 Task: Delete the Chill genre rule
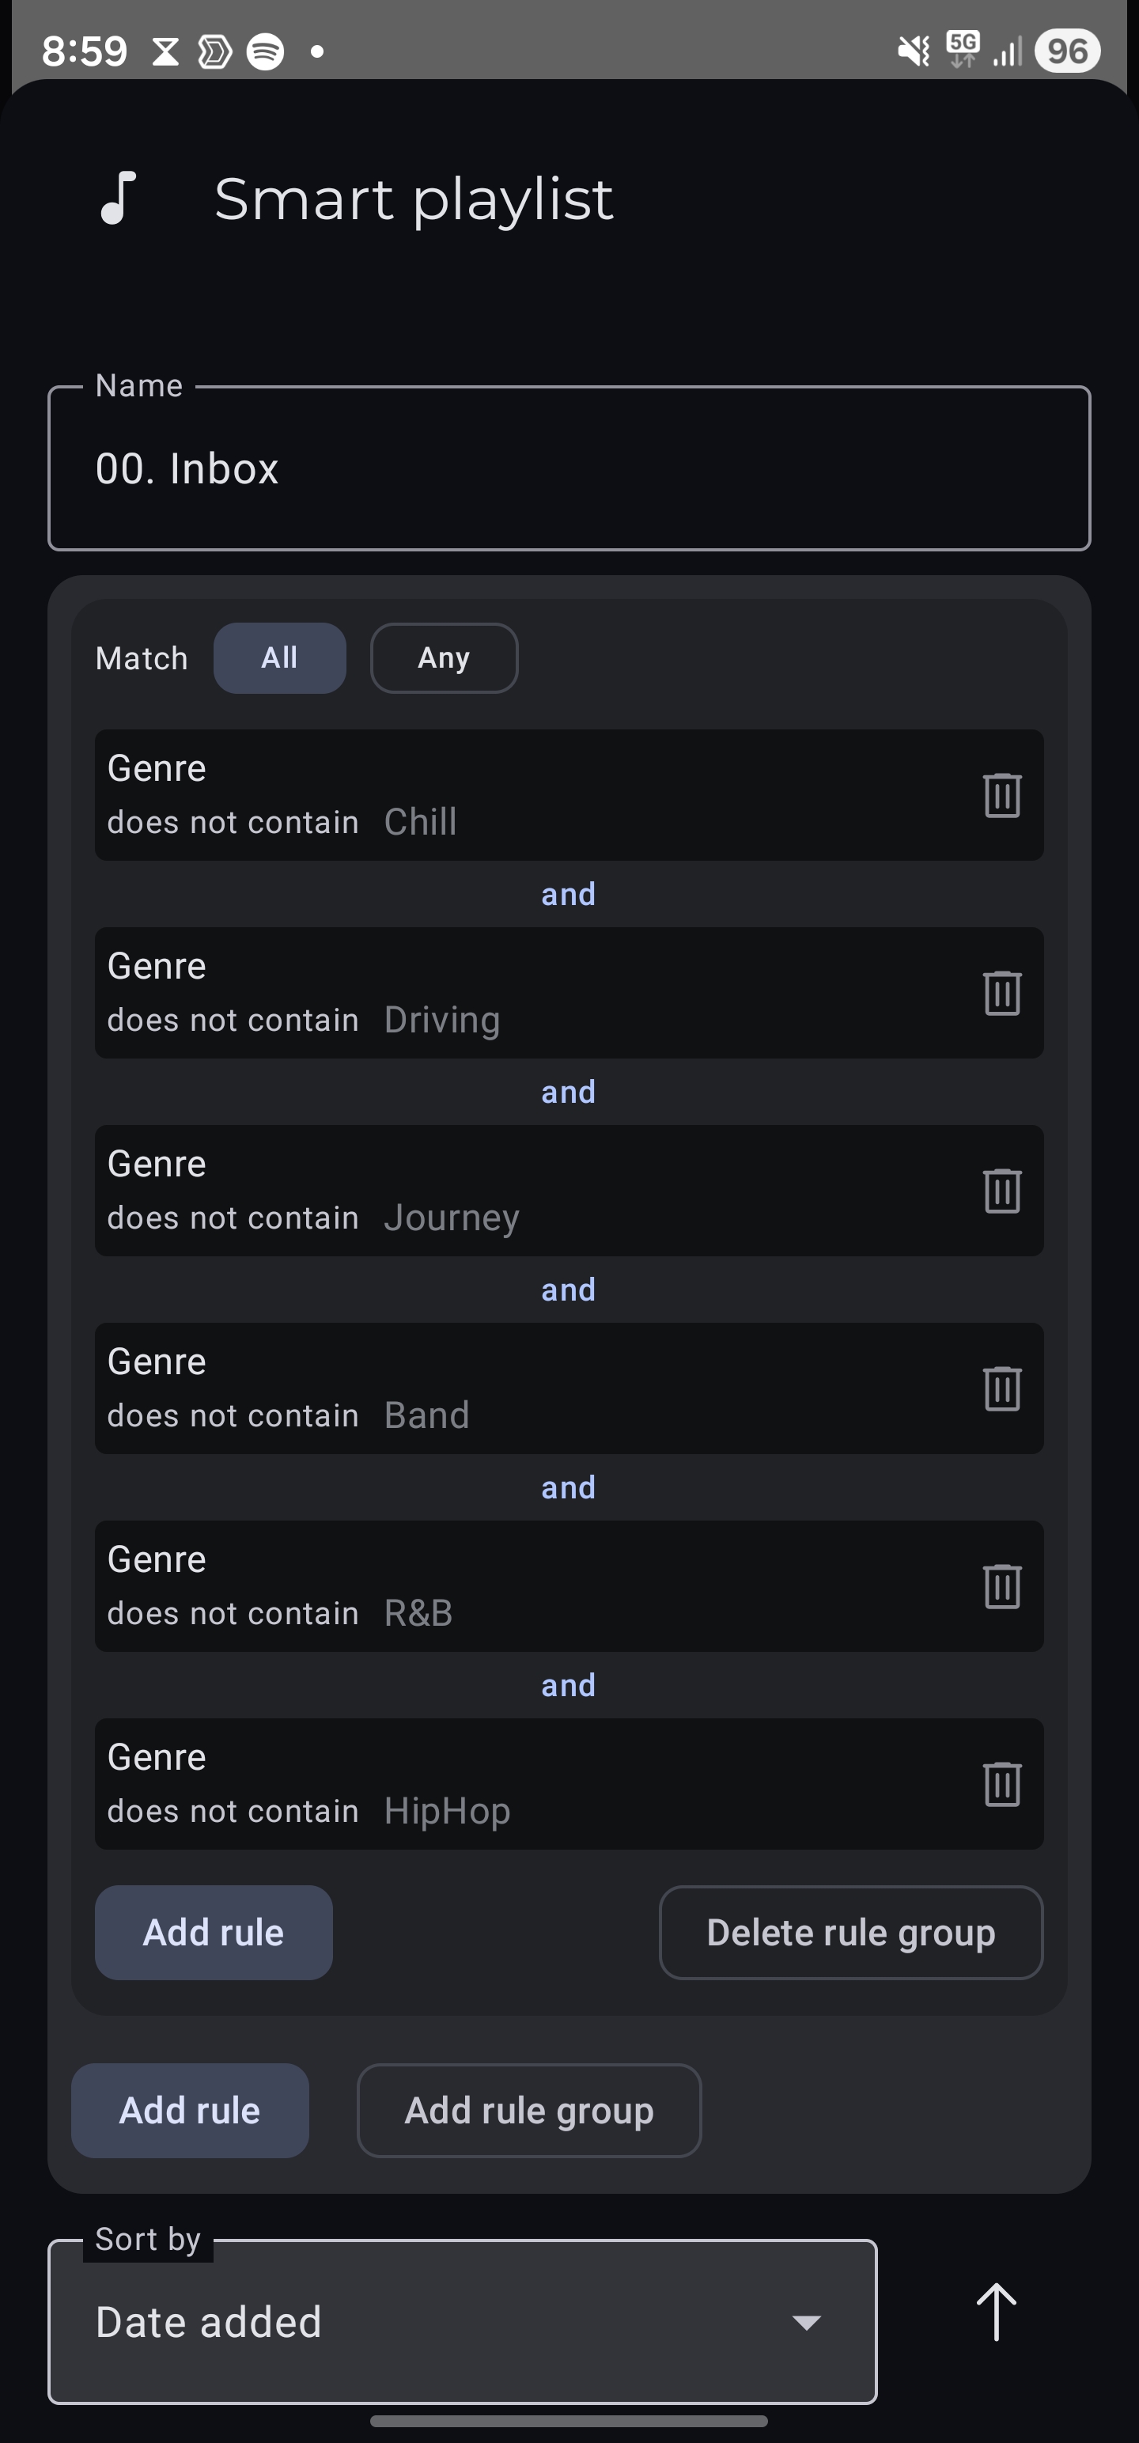click(x=1001, y=795)
